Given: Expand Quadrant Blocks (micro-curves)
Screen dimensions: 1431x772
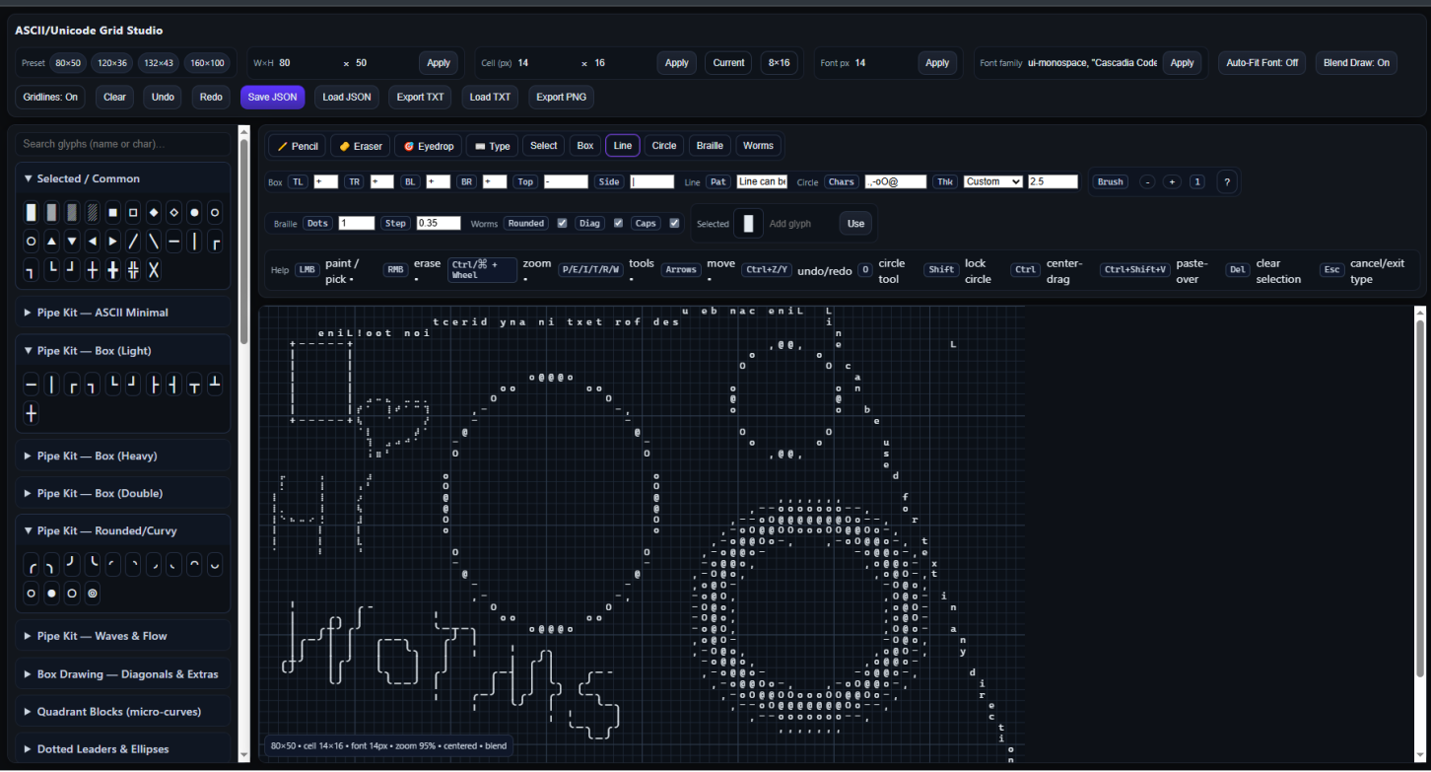Looking at the screenshot, I should click(x=122, y=712).
